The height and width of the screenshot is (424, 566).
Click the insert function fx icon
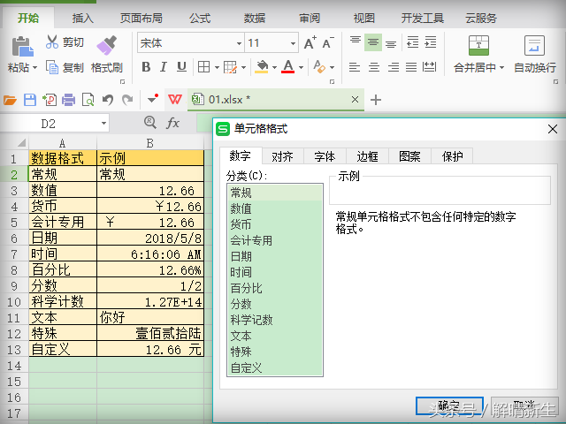click(x=173, y=124)
